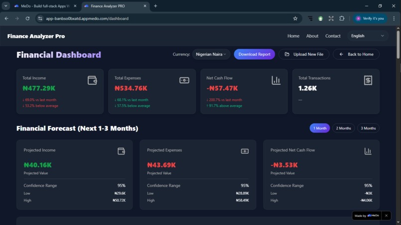Click the fullscreen-arrows extension icon
Screen dimensions: 401x225
pyautogui.click(x=331, y=18)
